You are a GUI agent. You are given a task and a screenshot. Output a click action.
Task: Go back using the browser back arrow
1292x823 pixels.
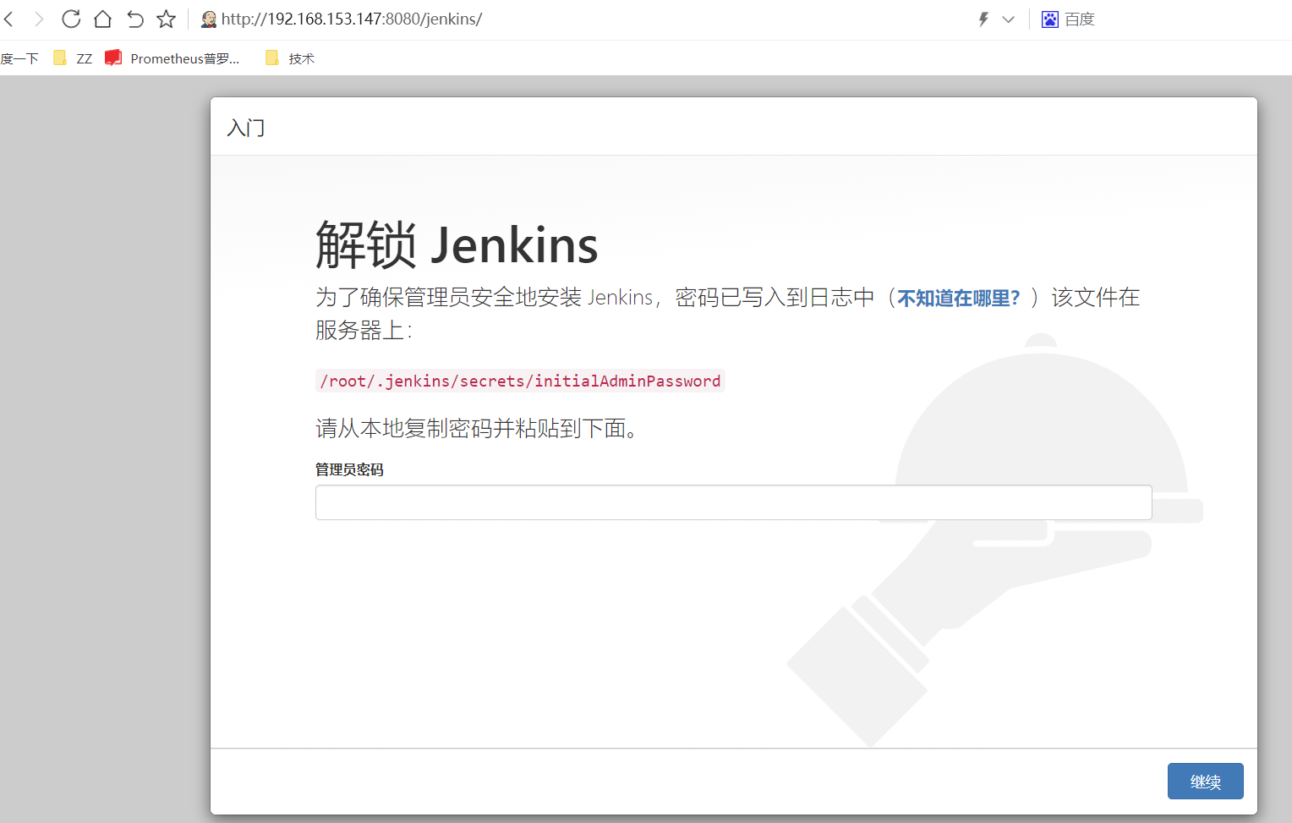(x=9, y=19)
